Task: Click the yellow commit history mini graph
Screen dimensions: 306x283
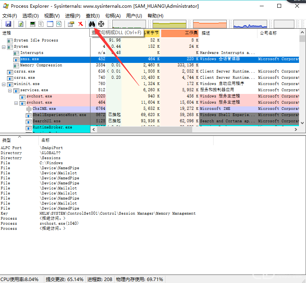Action: point(169,24)
